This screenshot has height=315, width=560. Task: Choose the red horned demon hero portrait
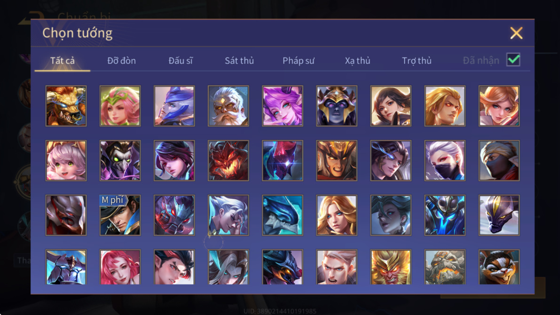[228, 160]
